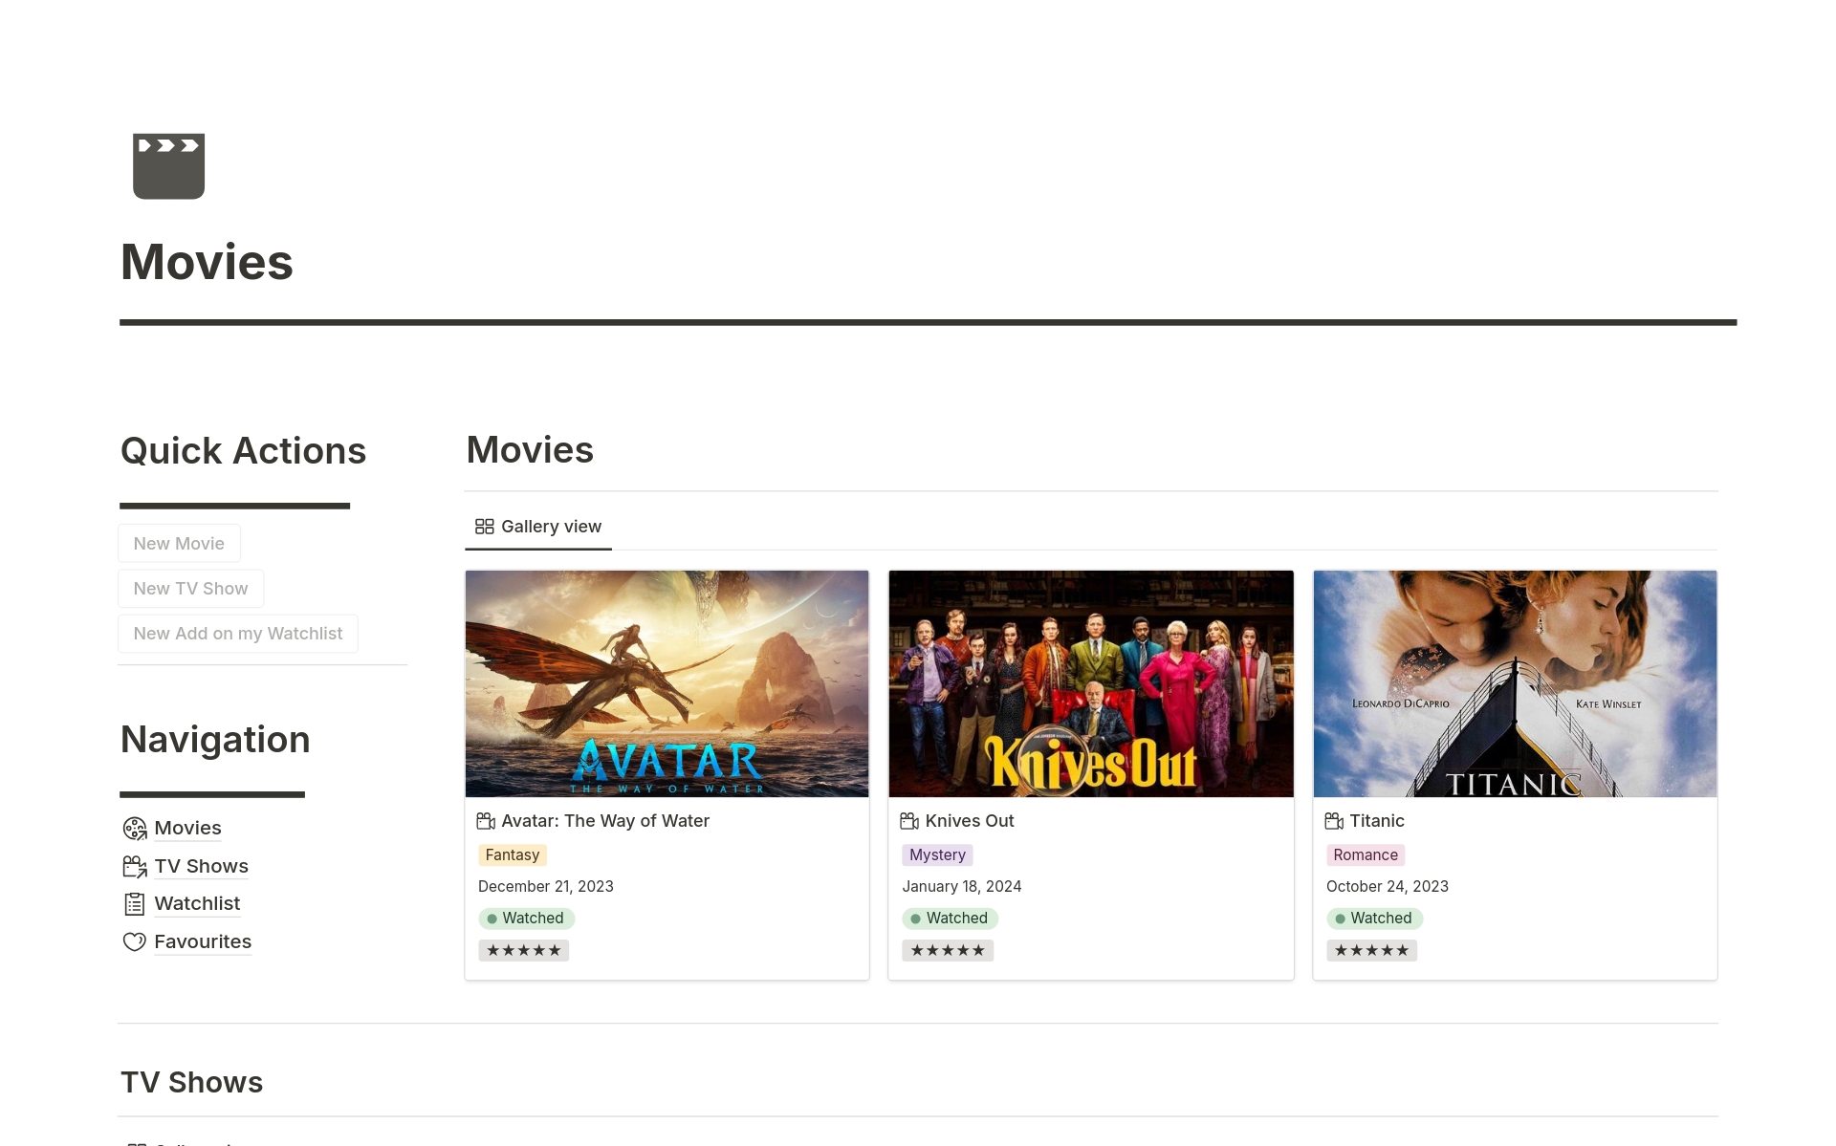Toggle the Watched status on Knives Out
Viewport: 1836px width, 1146px height.
tap(950, 919)
